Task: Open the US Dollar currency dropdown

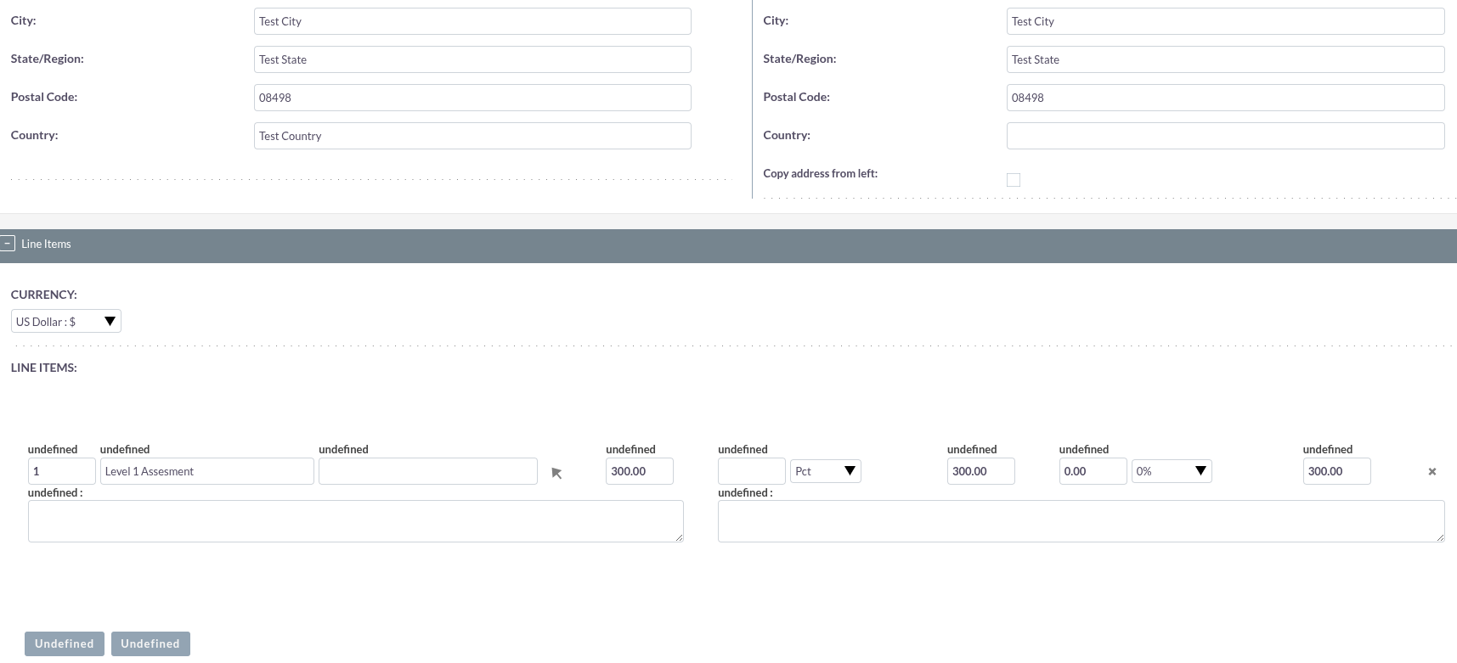Action: [65, 322]
